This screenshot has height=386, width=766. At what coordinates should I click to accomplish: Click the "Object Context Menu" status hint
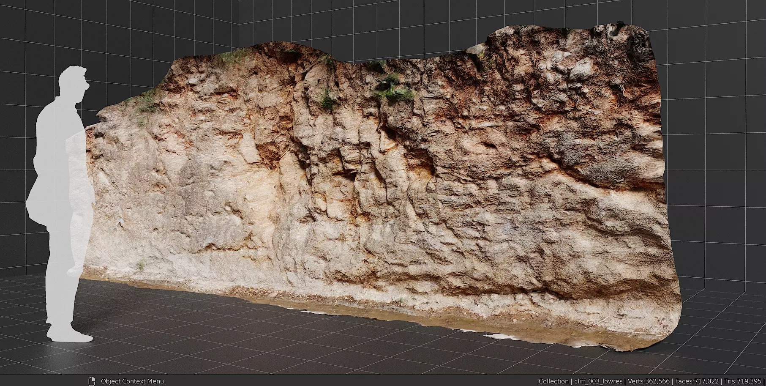(x=132, y=381)
